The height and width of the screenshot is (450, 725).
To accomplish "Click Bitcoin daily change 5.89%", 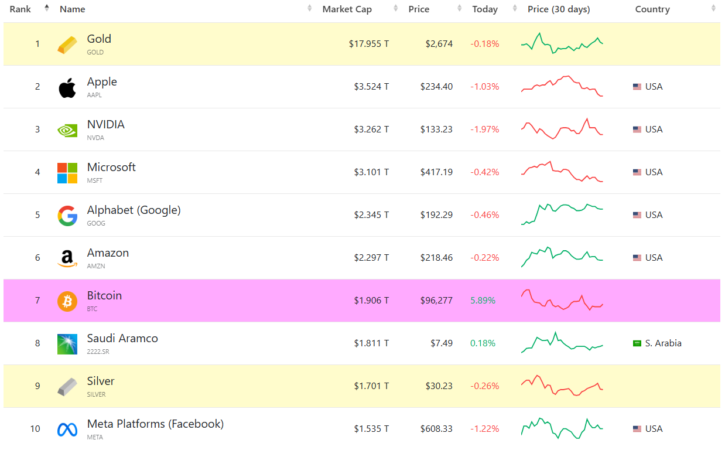I will (x=483, y=301).
